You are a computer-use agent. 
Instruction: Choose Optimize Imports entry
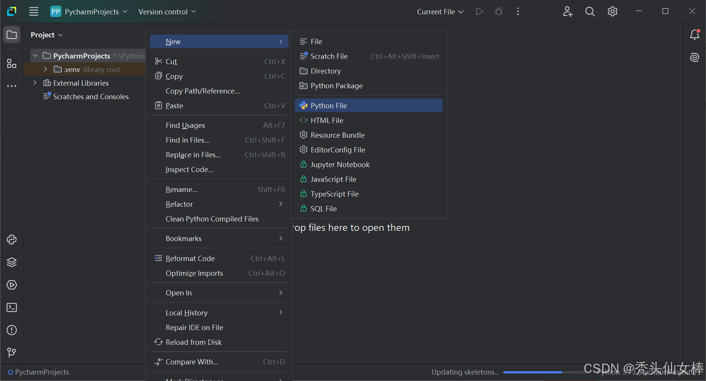click(x=219, y=273)
